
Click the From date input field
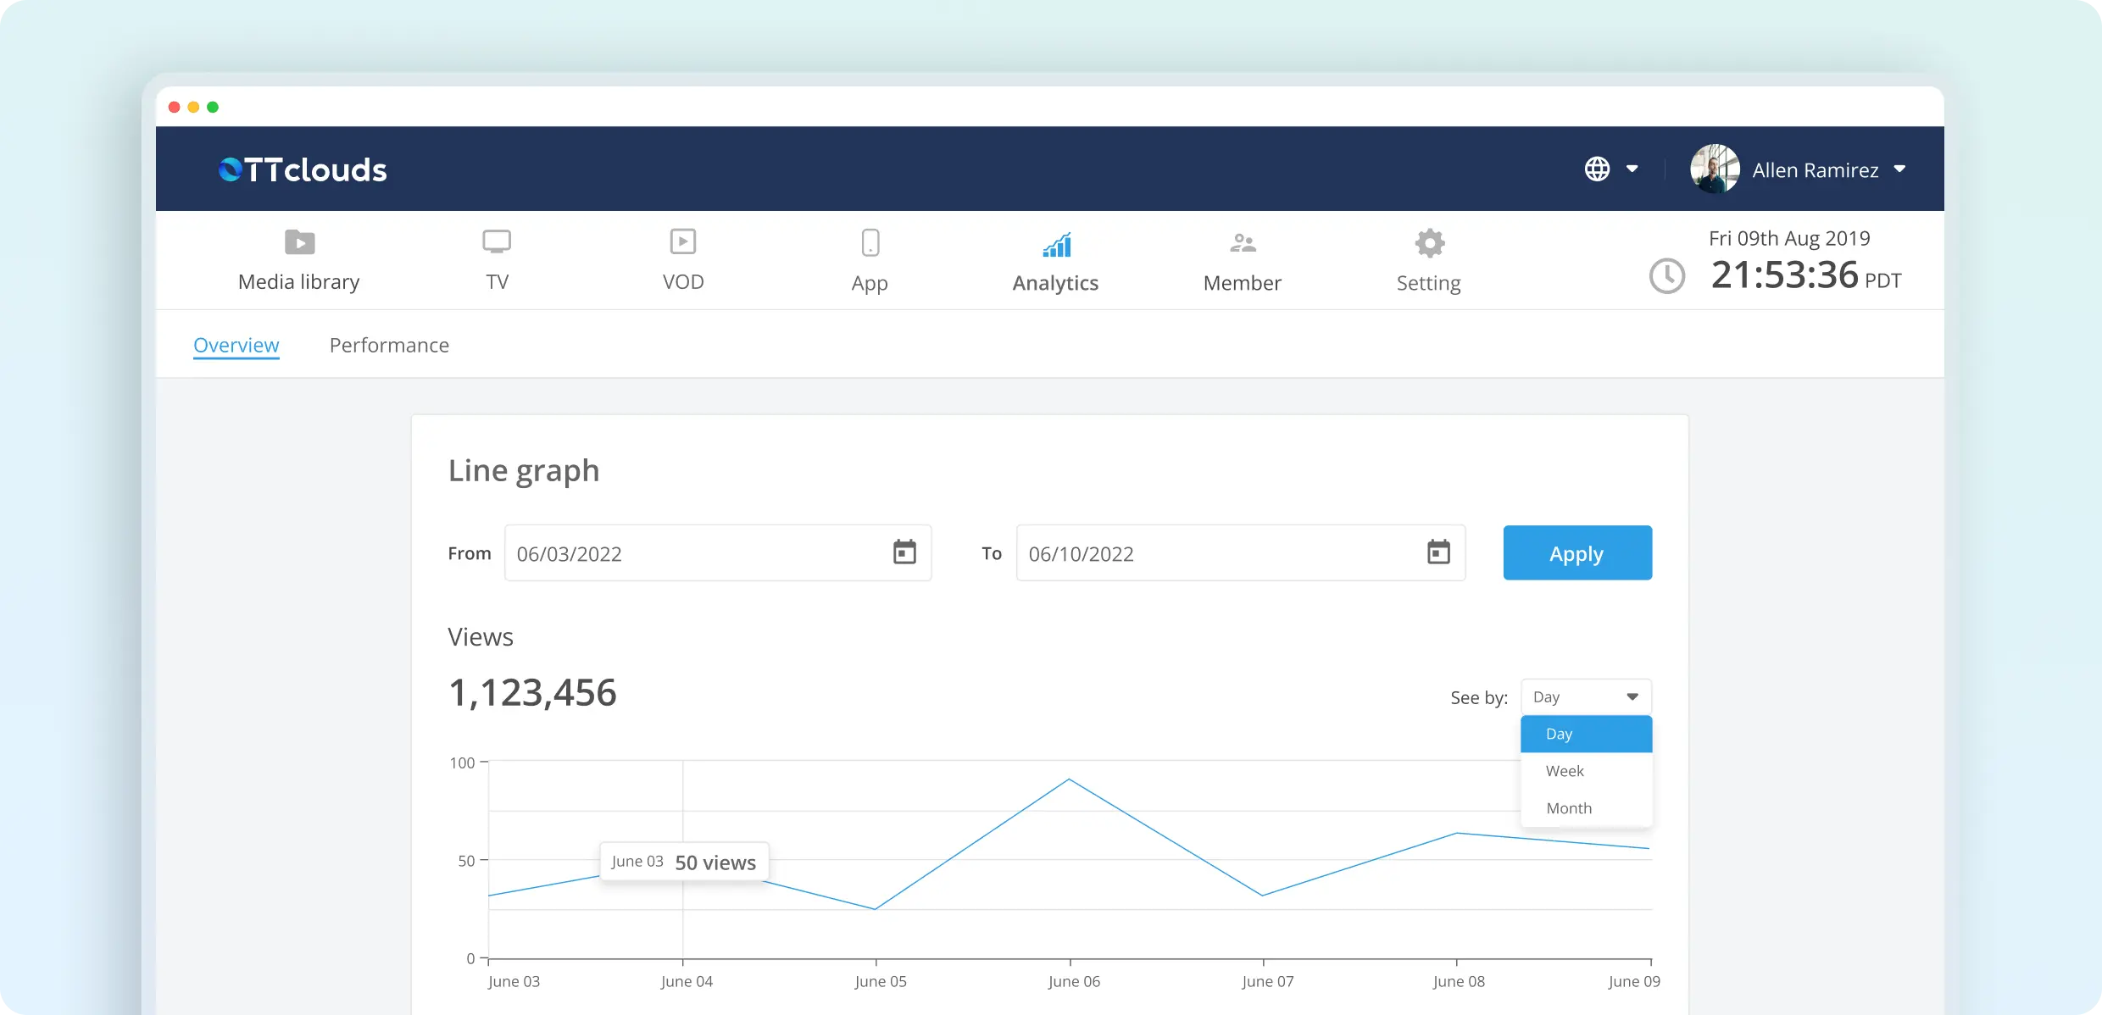coord(695,553)
